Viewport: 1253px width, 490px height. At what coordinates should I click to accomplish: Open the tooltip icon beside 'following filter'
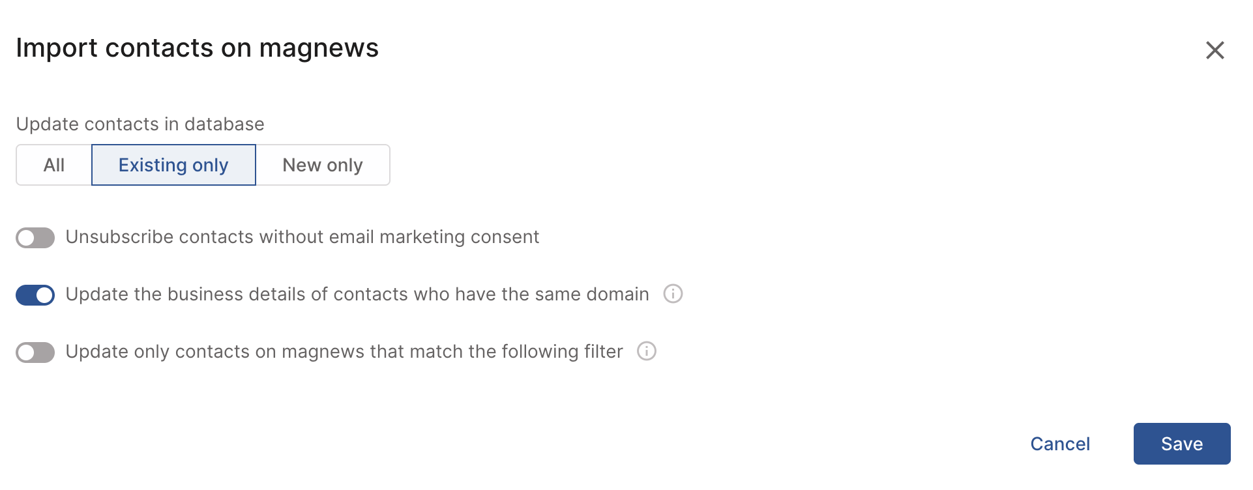[x=646, y=351]
